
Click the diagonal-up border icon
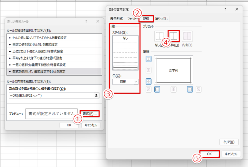pyautogui.click(x=149, y=89)
